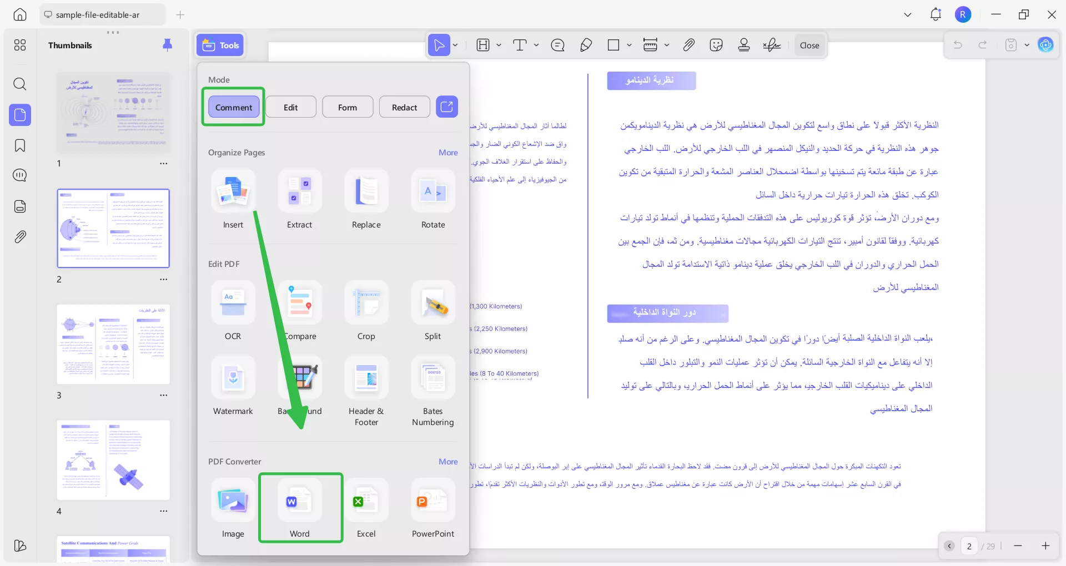Viewport: 1066px width, 566px height.
Task: Open More under Organize Pages
Action: tap(448, 153)
